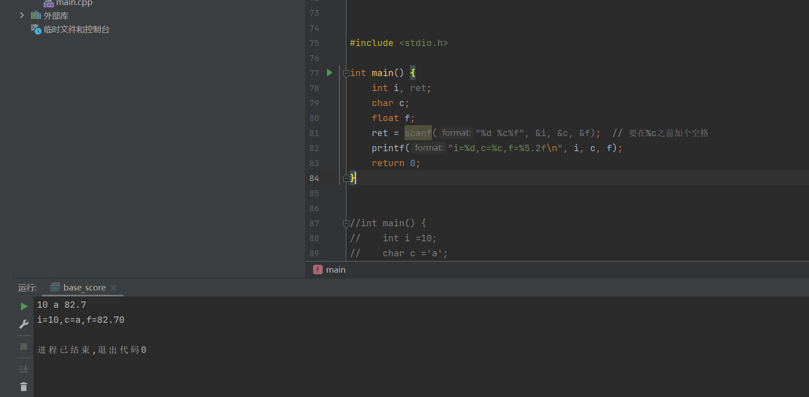Collapse the main() function fold marker on line 77

(x=346, y=73)
